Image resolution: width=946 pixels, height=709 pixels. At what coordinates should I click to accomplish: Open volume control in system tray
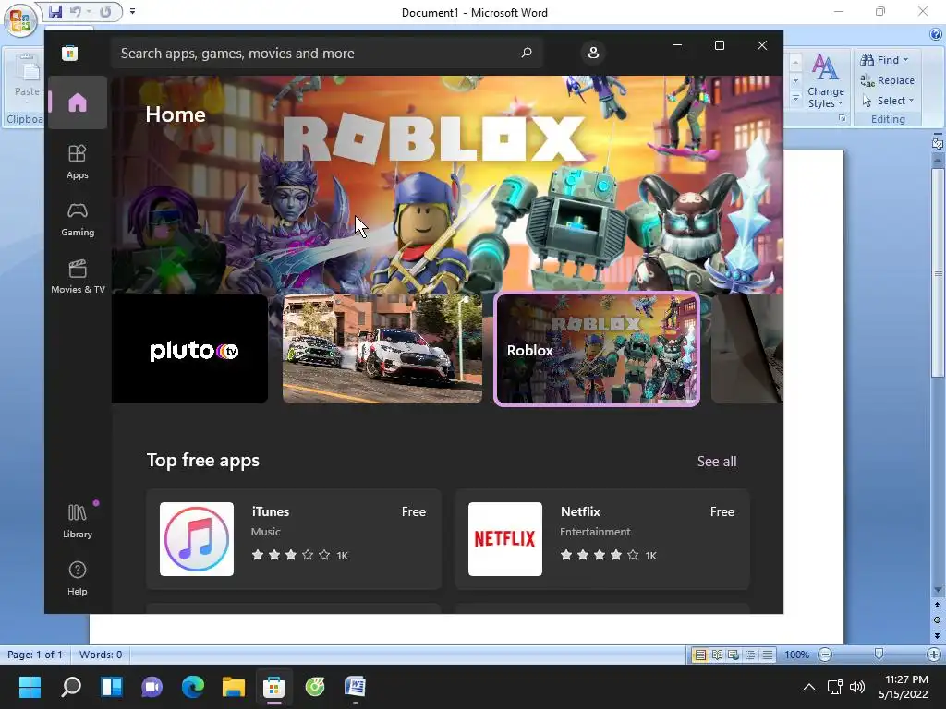pyautogui.click(x=856, y=687)
